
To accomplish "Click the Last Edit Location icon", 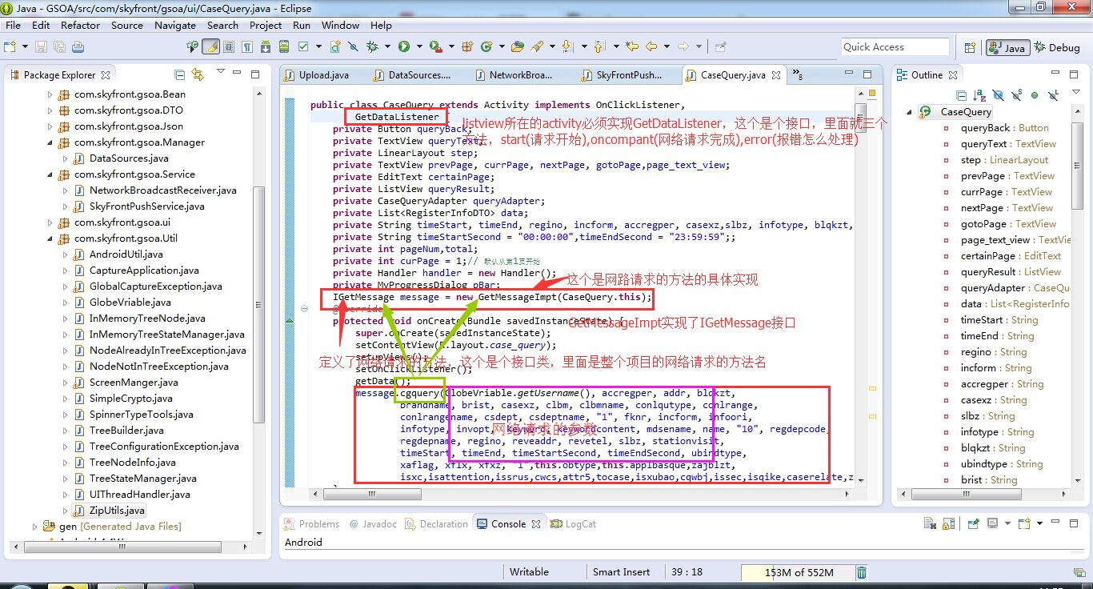I will [631, 46].
